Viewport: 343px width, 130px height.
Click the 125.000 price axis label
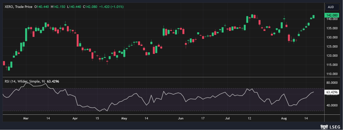coord(332,46)
